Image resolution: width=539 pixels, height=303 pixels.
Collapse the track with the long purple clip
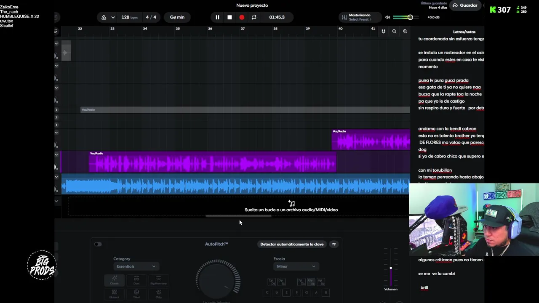[x=56, y=154]
